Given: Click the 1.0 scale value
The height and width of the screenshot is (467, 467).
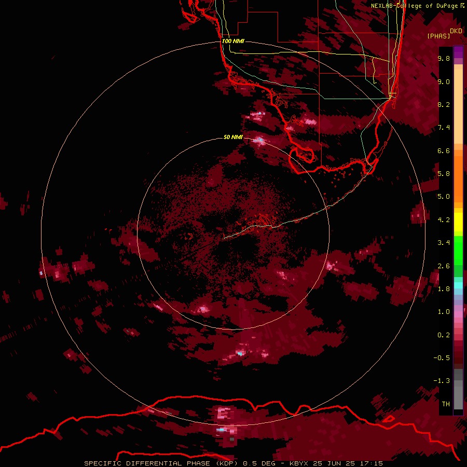Looking at the screenshot, I should [444, 312].
